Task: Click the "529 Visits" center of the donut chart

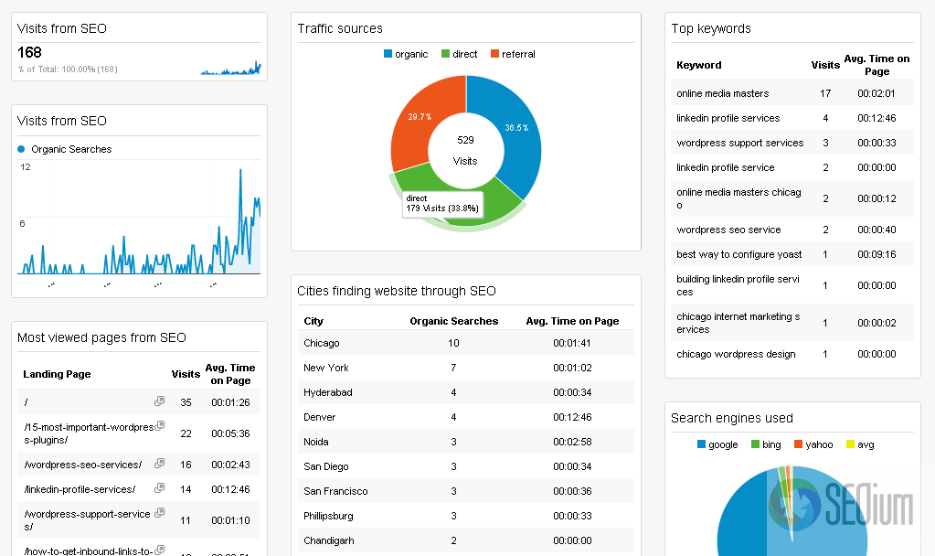Action: click(465, 150)
